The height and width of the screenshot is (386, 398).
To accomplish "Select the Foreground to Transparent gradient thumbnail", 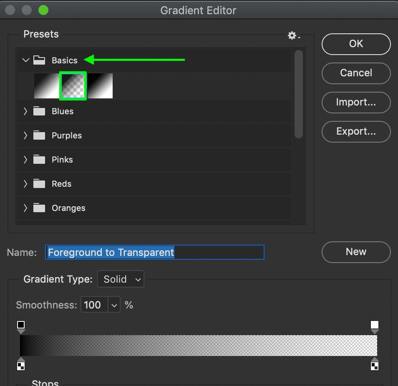I will point(73,86).
